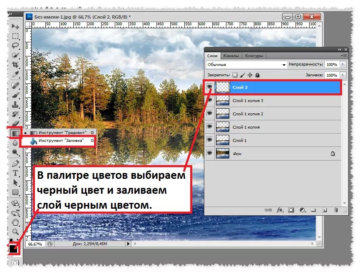Image resolution: width=360 pixels, height=273 pixels.
Task: Select the Eyedropper tool
Action: [15, 74]
